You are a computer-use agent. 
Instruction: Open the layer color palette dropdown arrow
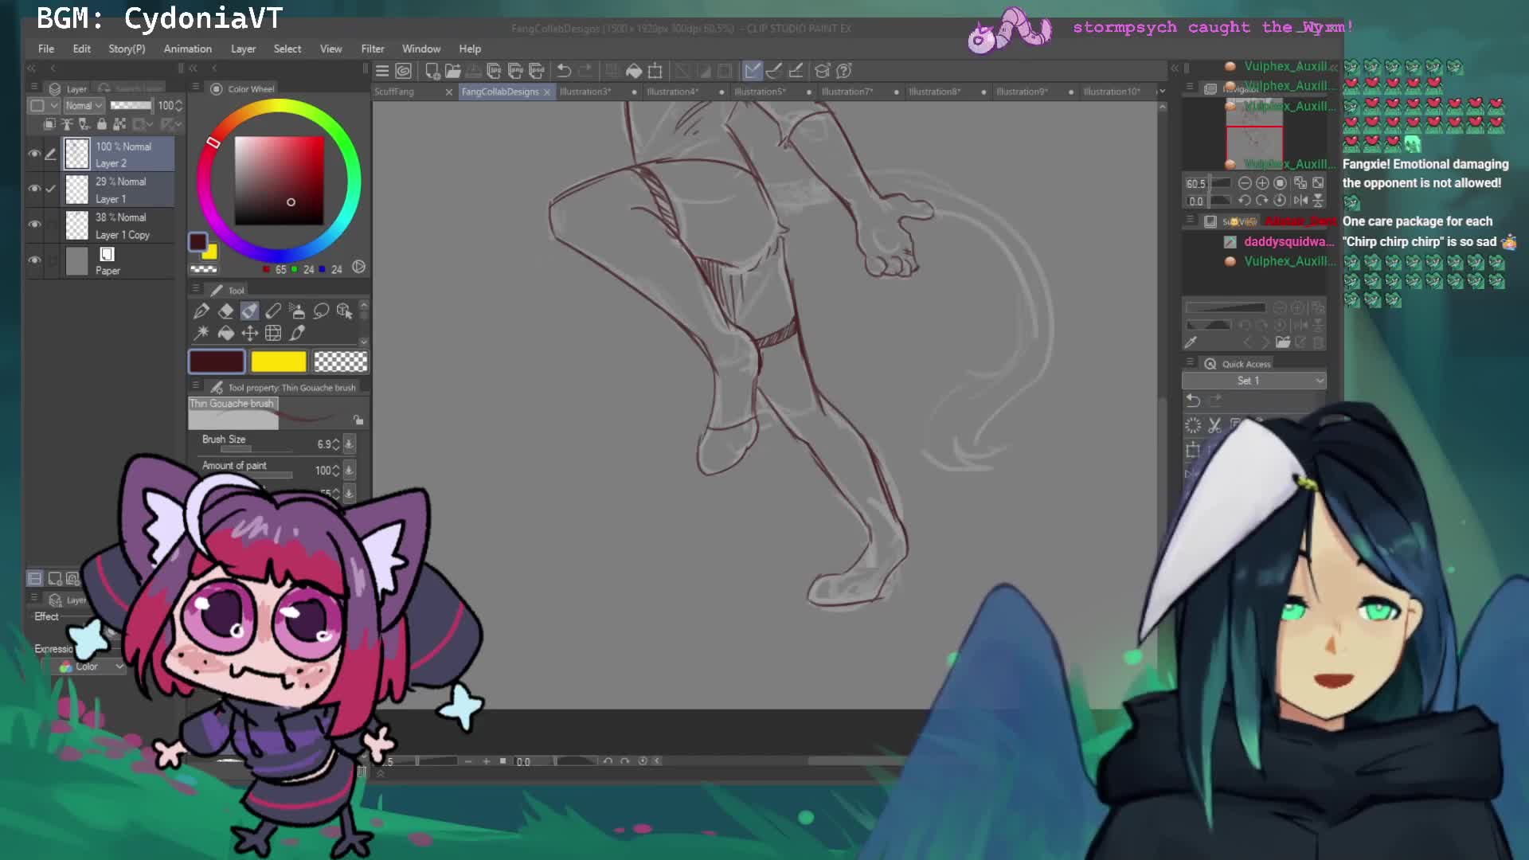pyautogui.click(x=54, y=106)
